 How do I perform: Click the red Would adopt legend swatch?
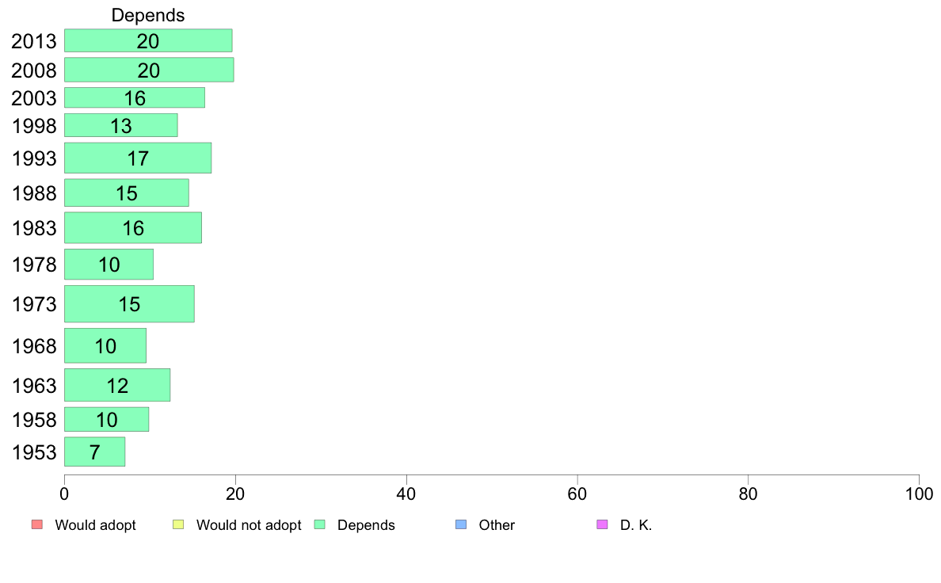[37, 524]
